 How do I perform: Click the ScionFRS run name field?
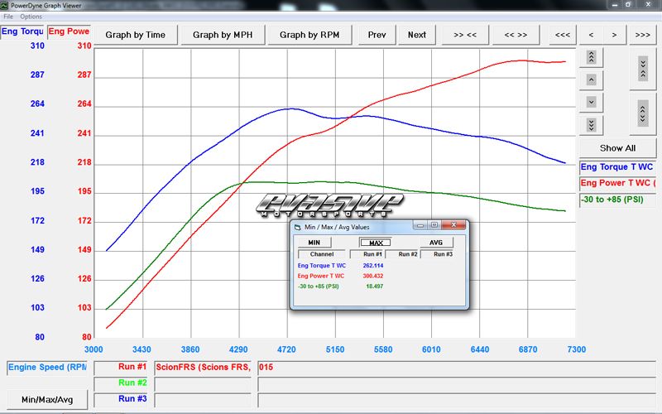[x=203, y=368]
